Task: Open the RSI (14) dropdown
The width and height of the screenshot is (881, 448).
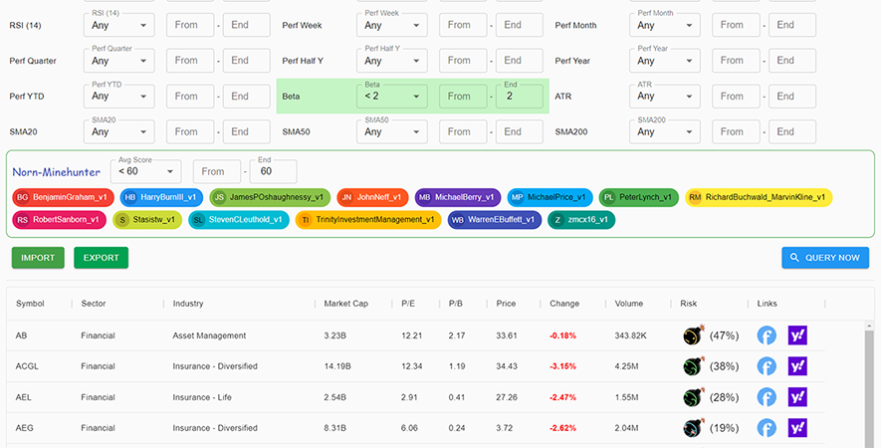Action: click(121, 25)
